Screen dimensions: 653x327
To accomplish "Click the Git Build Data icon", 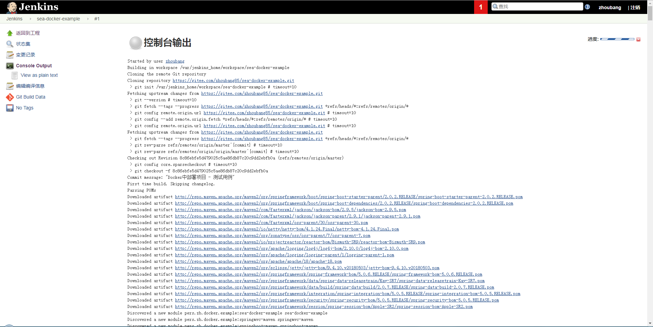I will (x=10, y=97).
